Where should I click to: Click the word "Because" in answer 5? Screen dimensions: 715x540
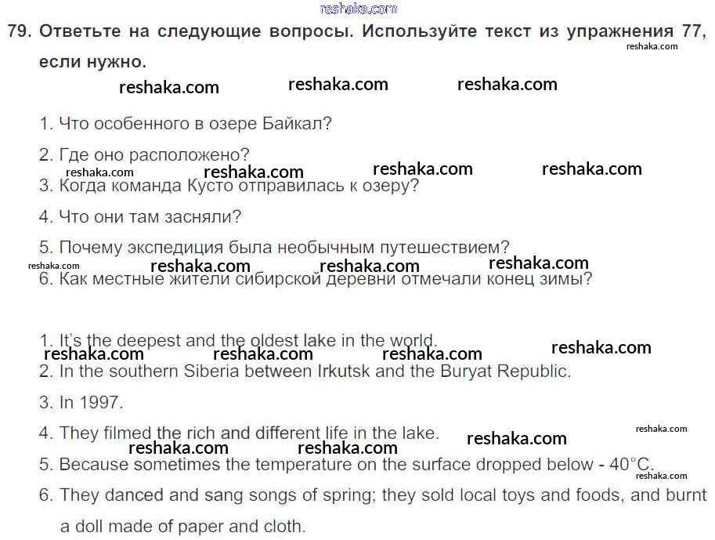click(x=93, y=465)
